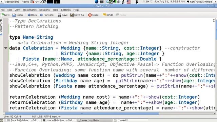This screenshot has width=217, height=122.
Task: Choose Save As in the toolbar
Action: pos(77,15)
